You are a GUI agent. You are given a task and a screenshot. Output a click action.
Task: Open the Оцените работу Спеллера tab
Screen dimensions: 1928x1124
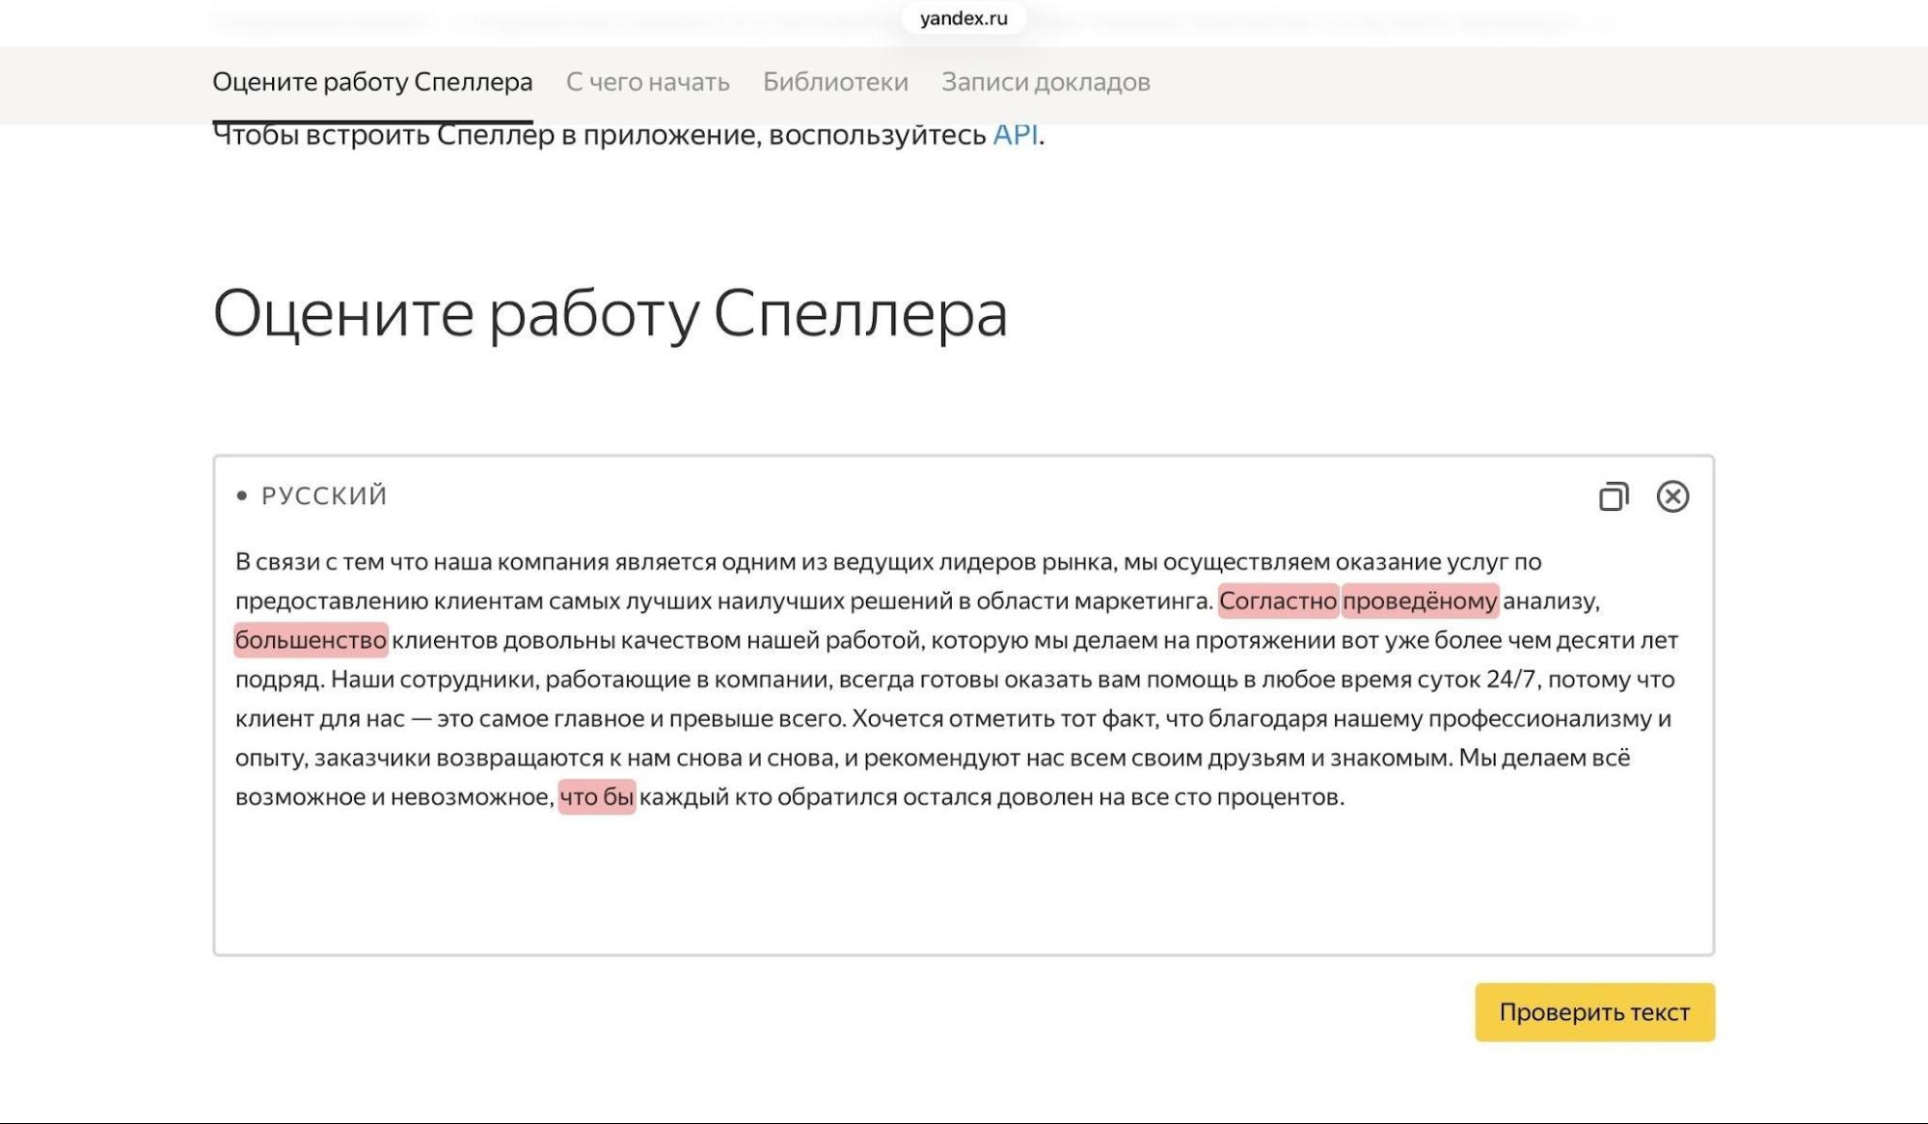click(x=372, y=82)
